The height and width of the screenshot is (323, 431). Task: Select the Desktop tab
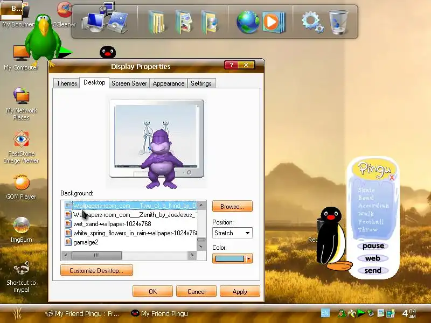pyautogui.click(x=94, y=82)
